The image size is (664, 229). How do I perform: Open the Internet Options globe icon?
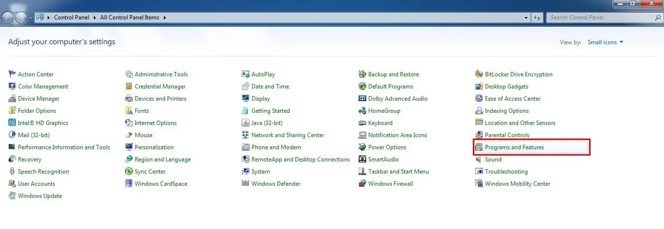129,123
